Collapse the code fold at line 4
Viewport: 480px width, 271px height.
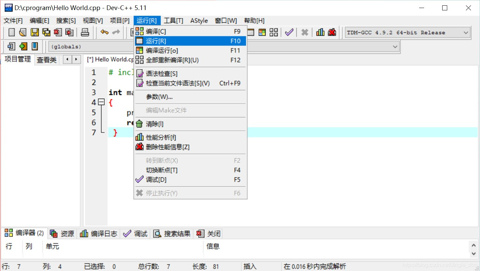[x=101, y=102]
